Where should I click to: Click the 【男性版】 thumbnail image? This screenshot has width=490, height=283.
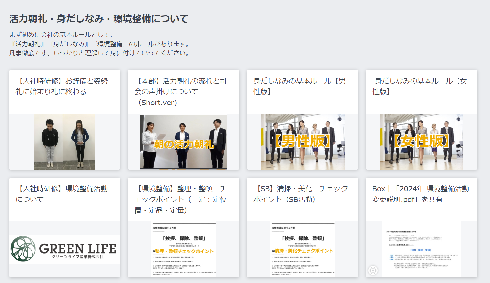pos(302,142)
